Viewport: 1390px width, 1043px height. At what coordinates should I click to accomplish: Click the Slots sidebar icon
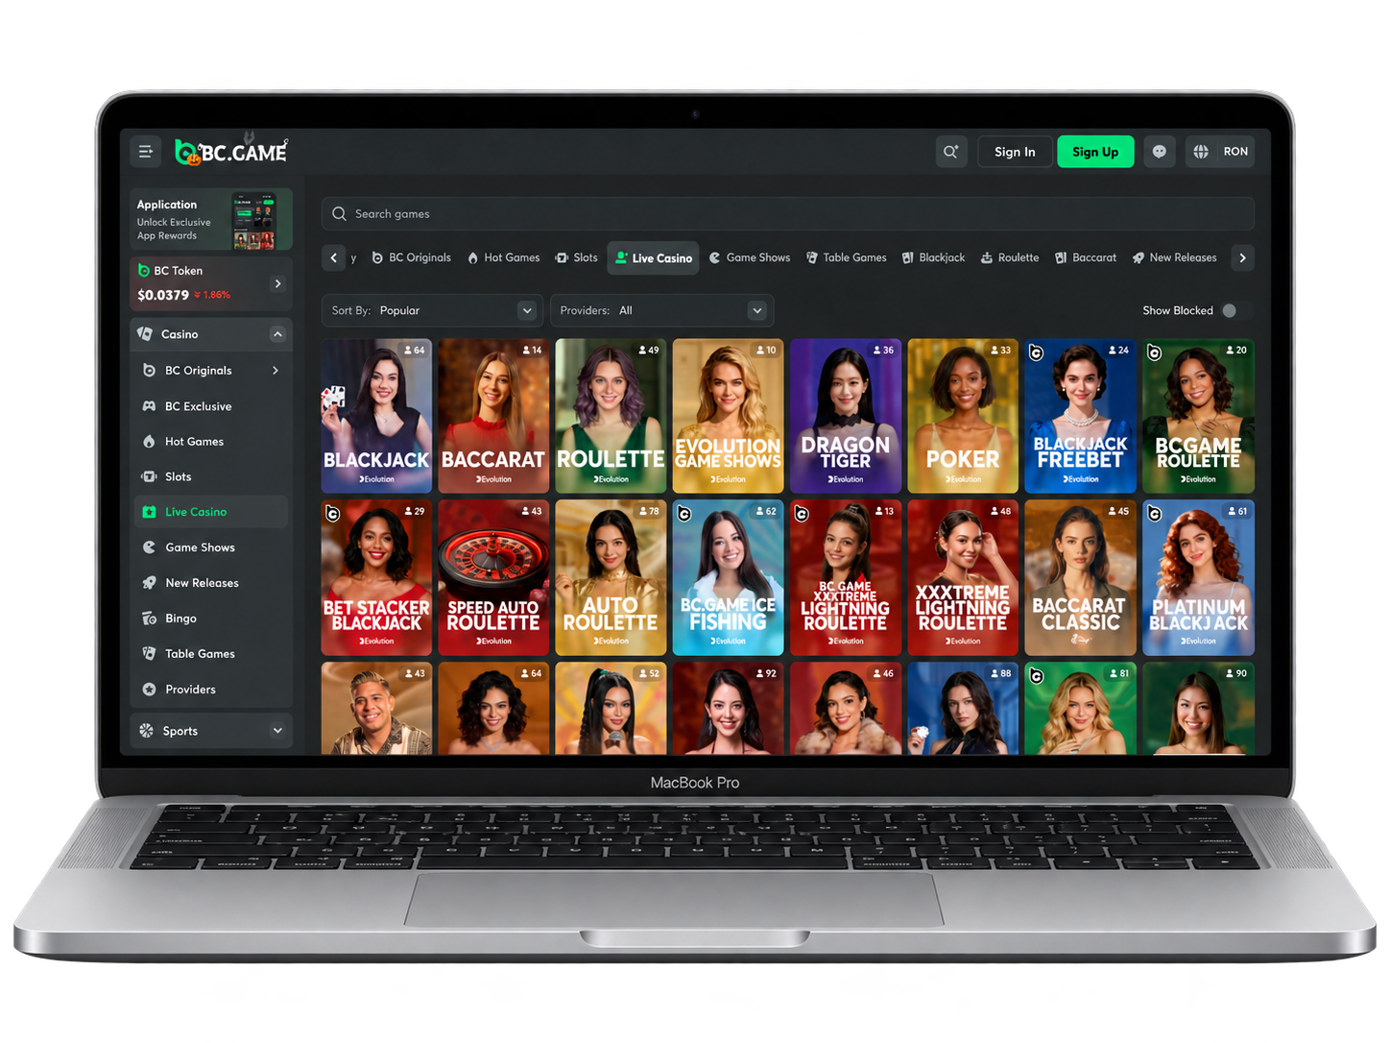coord(149,476)
